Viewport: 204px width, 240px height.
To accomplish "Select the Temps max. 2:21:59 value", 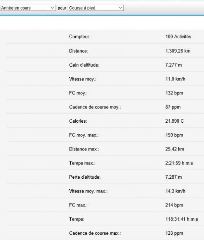I will [x=179, y=163].
